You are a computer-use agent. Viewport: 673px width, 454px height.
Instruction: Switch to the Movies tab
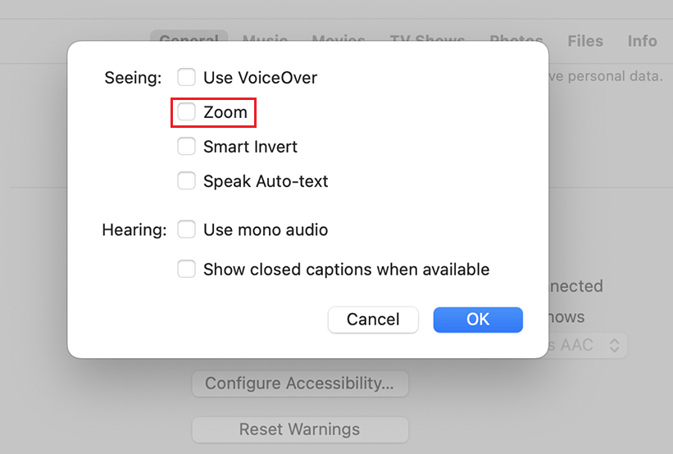point(339,41)
